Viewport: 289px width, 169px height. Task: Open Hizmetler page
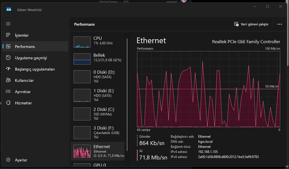[35, 103]
